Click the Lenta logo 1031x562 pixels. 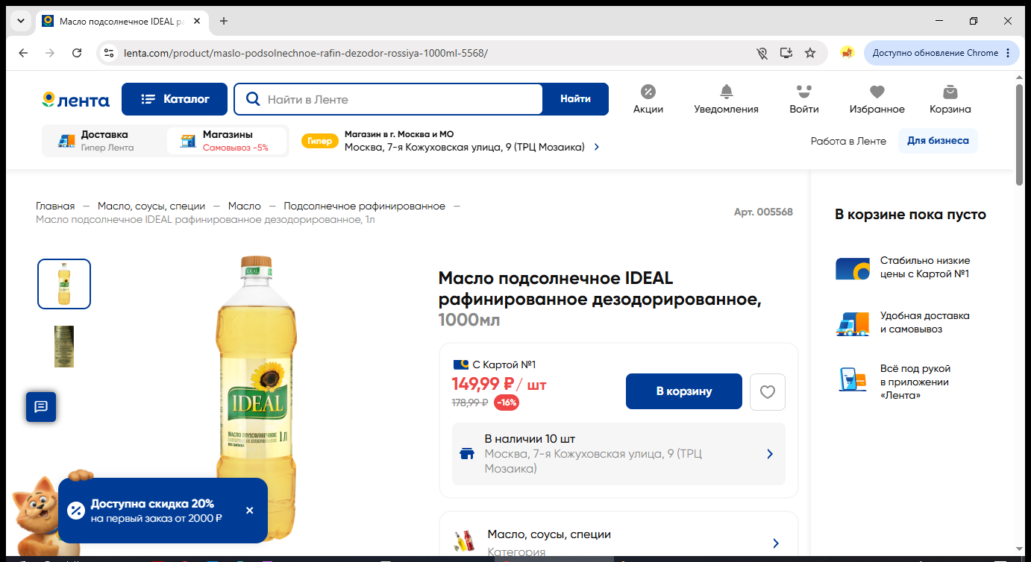coord(75,100)
